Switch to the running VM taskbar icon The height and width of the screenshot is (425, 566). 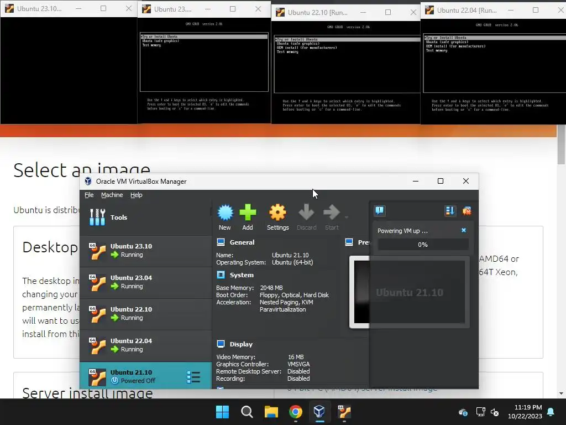coord(344,412)
